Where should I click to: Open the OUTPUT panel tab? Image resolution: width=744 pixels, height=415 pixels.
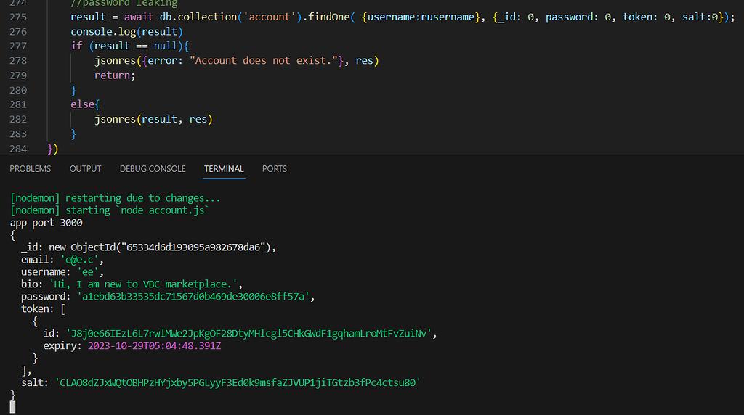point(85,168)
